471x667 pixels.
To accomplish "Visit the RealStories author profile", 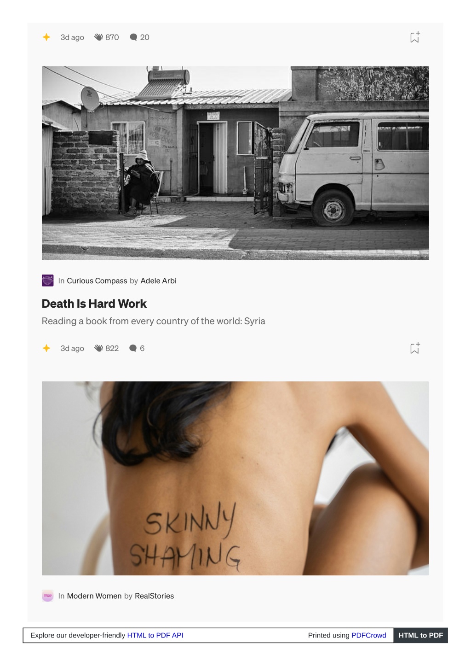I will pyautogui.click(x=155, y=596).
